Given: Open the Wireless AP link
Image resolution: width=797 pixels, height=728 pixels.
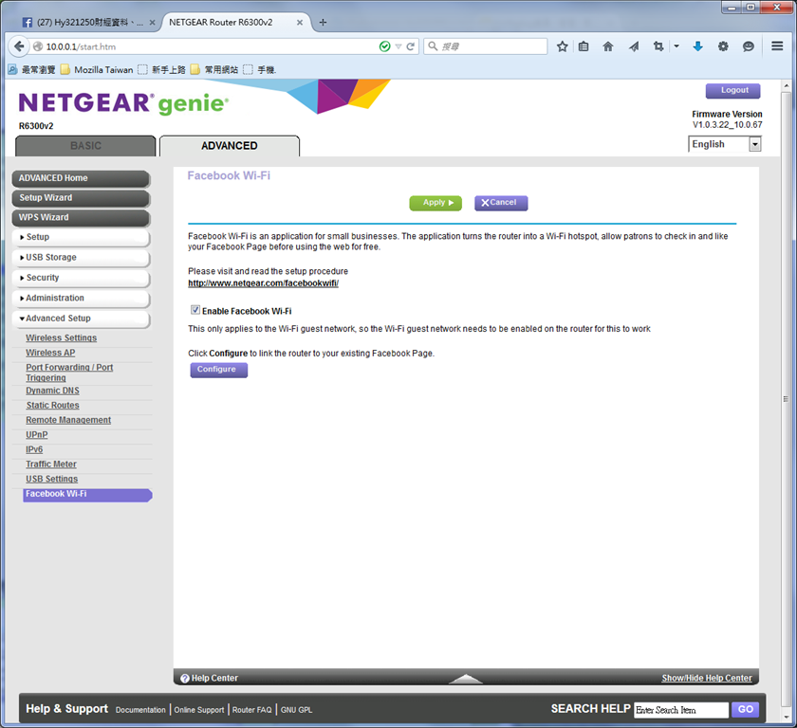Looking at the screenshot, I should 50,353.
